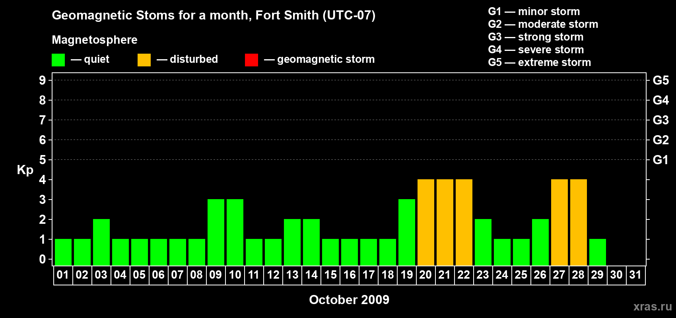The height and width of the screenshot is (318, 676).
Task: Click the G4 label on right axis
Action: (x=661, y=100)
